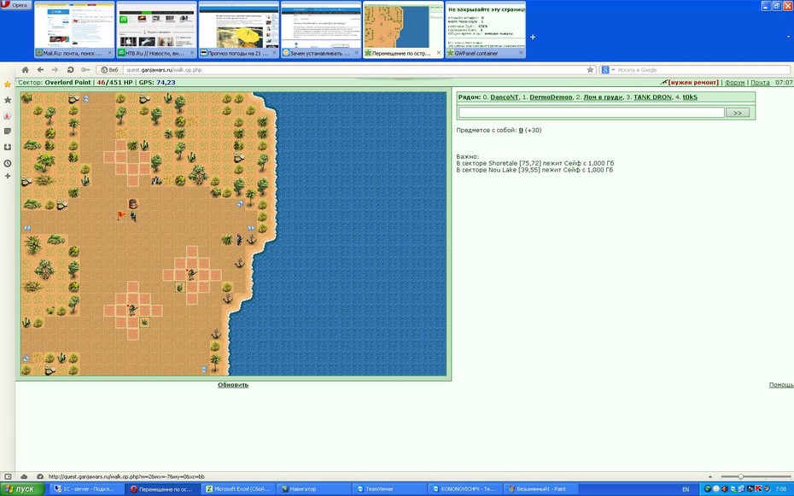Viewport: 794px width, 496px height.
Task: Go forward with the forward arrow
Action: 55,70
